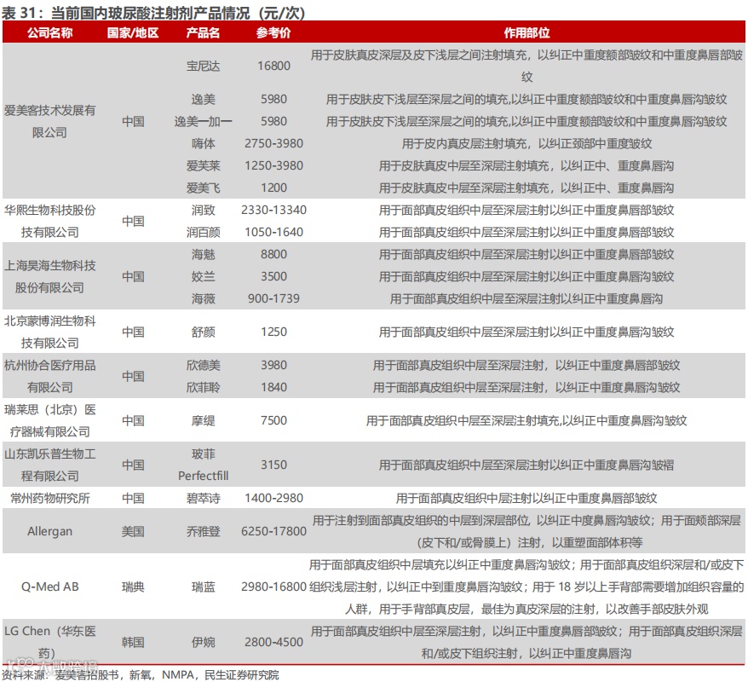748x682 pixels.
Task: Select price cell 6250-17800
Action: click(x=273, y=531)
